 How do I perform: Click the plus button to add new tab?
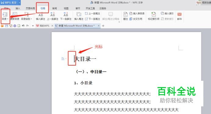click(x=103, y=26)
